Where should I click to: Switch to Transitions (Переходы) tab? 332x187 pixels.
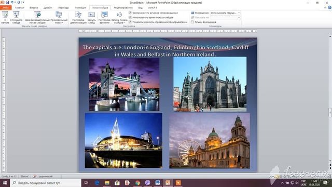63,8
